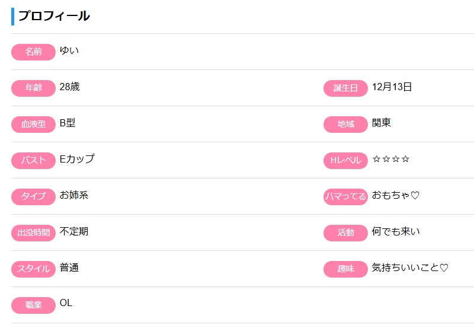This screenshot has height=328, width=474.
Task: Click the バスト pink label badge
Action: point(33,161)
